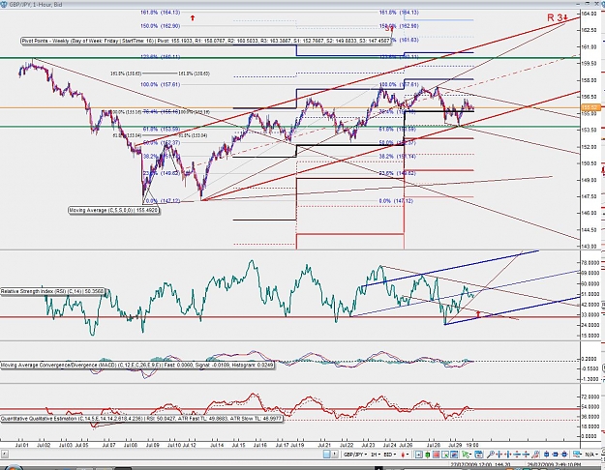Open the N/A dropdown in toolbar

(590, 455)
